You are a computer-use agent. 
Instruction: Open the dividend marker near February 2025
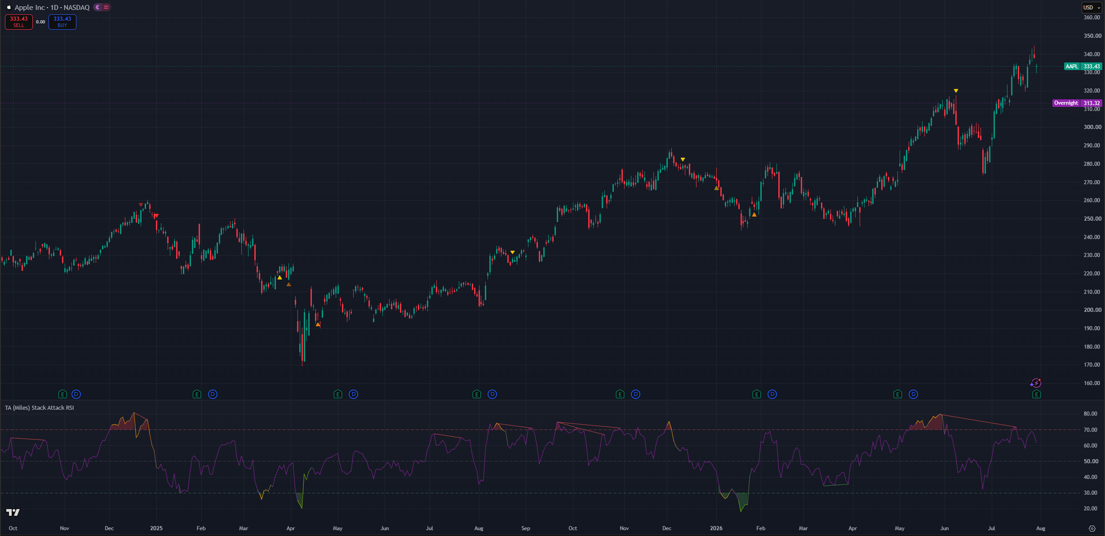click(213, 394)
